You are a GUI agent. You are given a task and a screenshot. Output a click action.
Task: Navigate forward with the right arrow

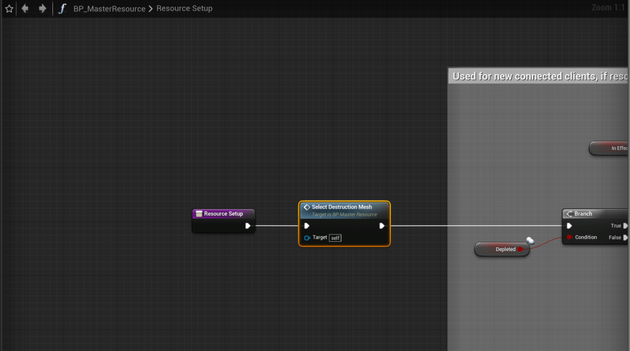click(43, 9)
